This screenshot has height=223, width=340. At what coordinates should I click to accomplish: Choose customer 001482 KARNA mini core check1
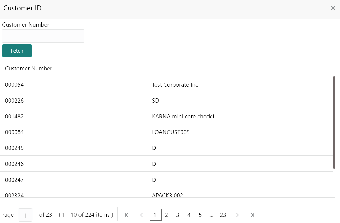(166, 116)
